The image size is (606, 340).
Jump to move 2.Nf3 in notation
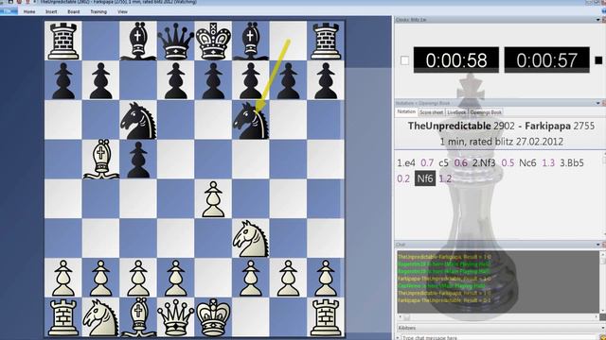point(484,163)
